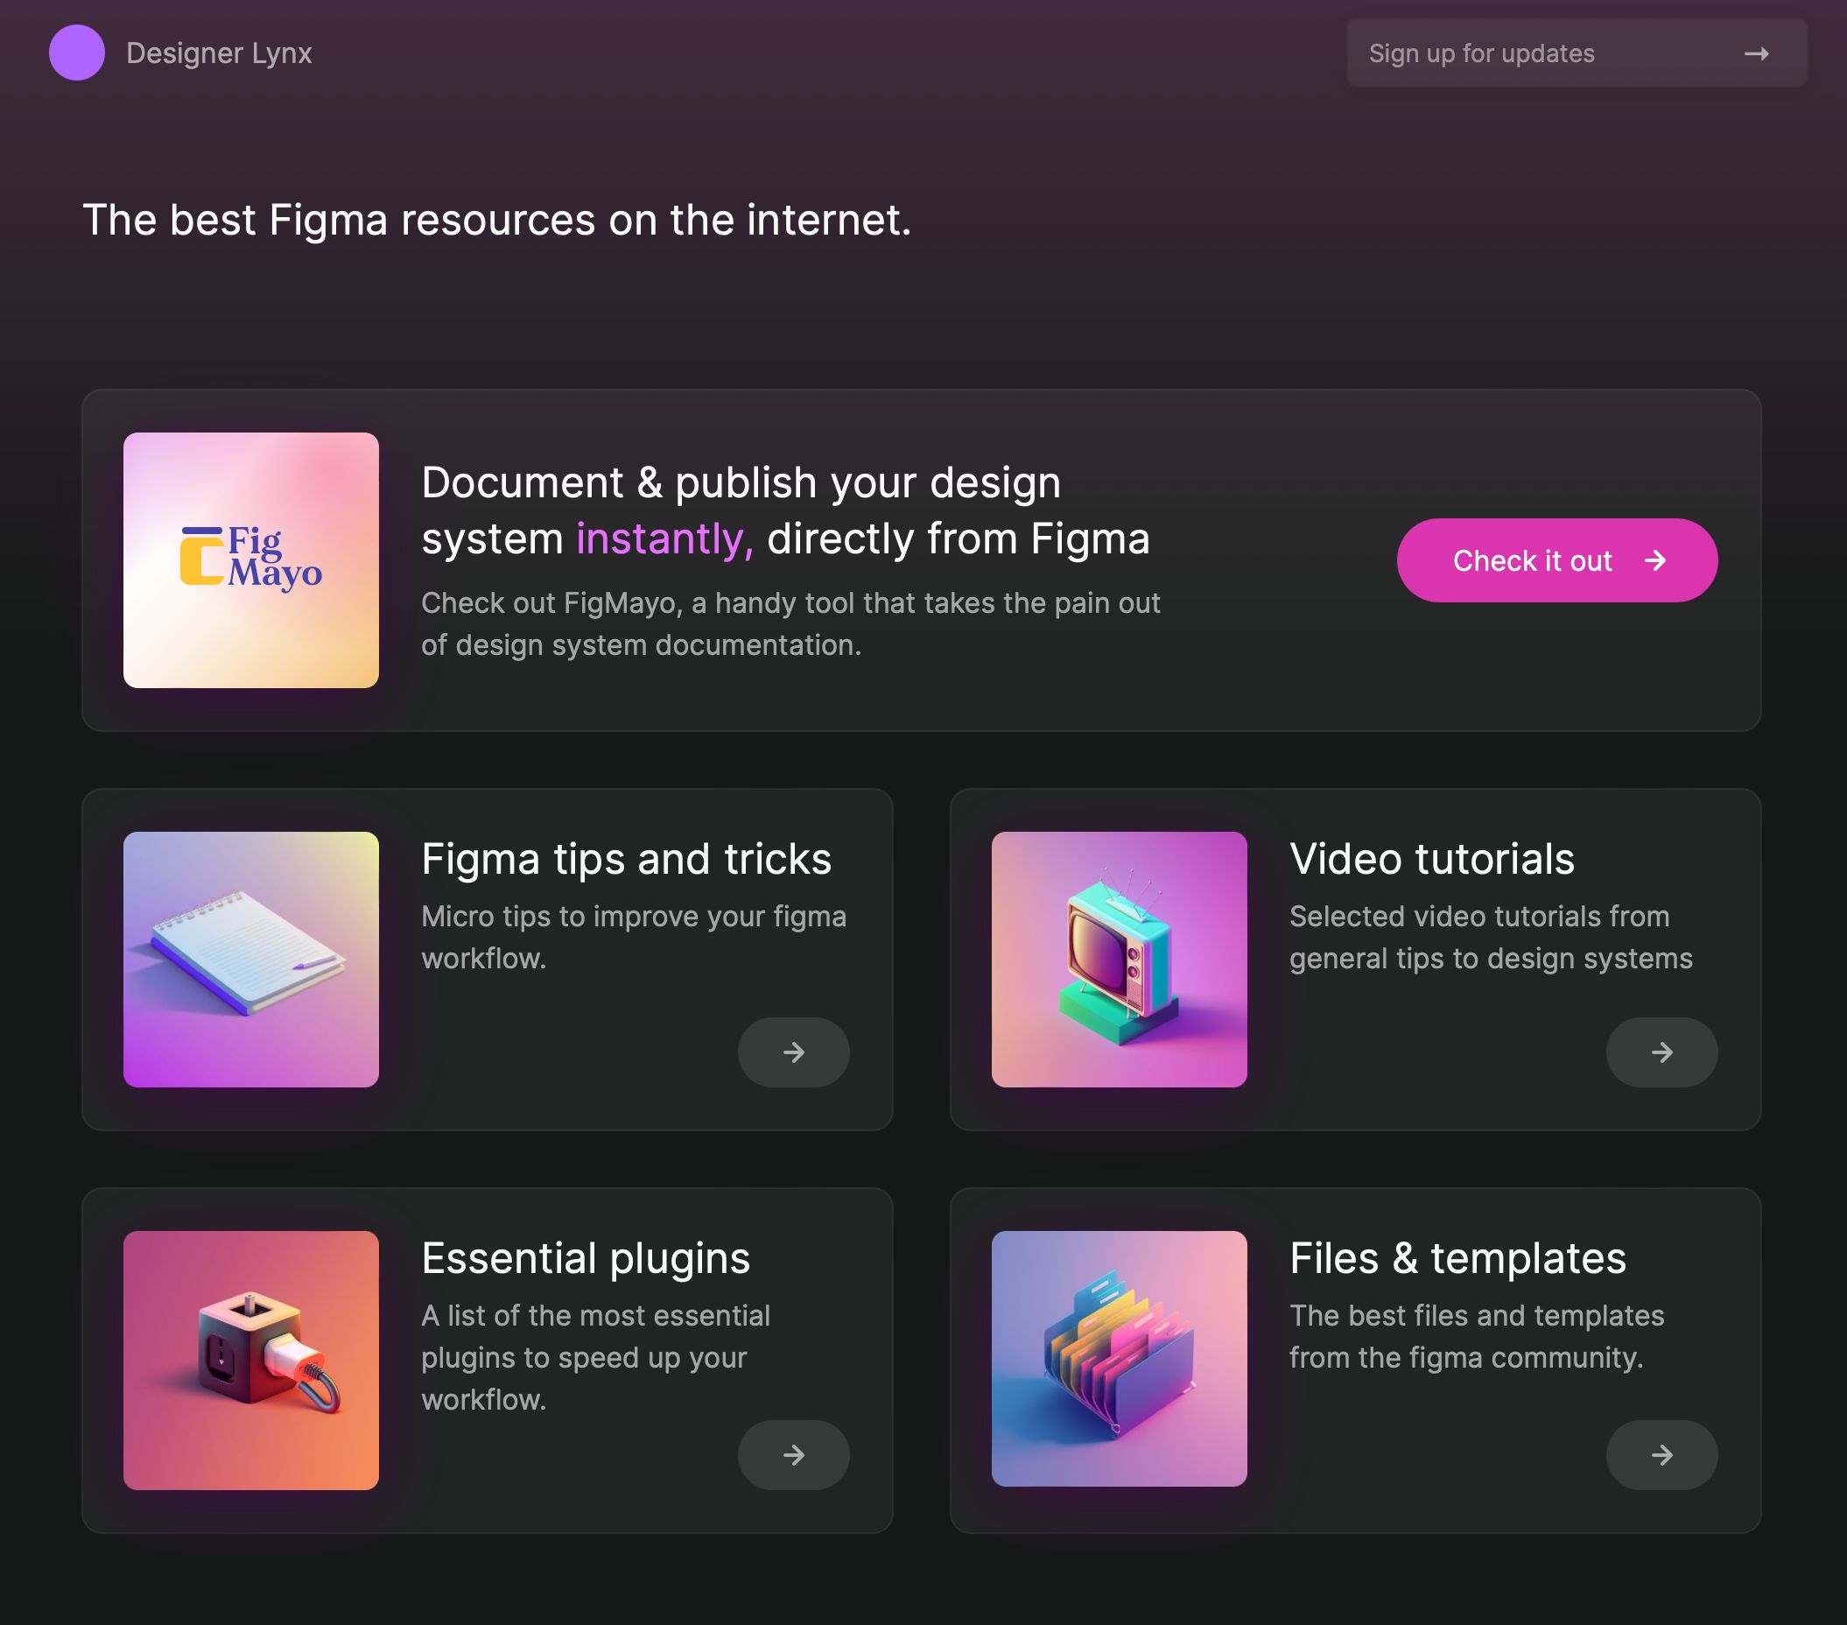Click the colorful folders illustration thumbnail

pos(1119,1358)
